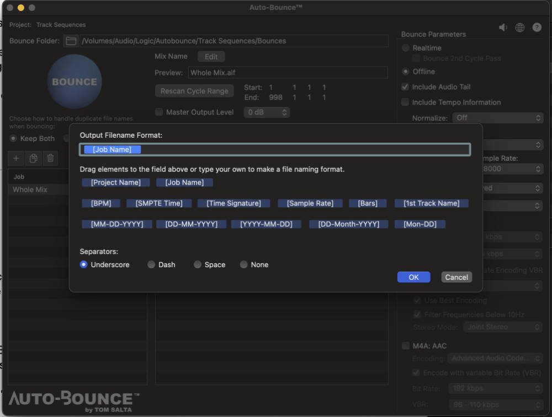The height and width of the screenshot is (417, 552).
Task: Add a new job with plus icon
Action: (x=16, y=159)
